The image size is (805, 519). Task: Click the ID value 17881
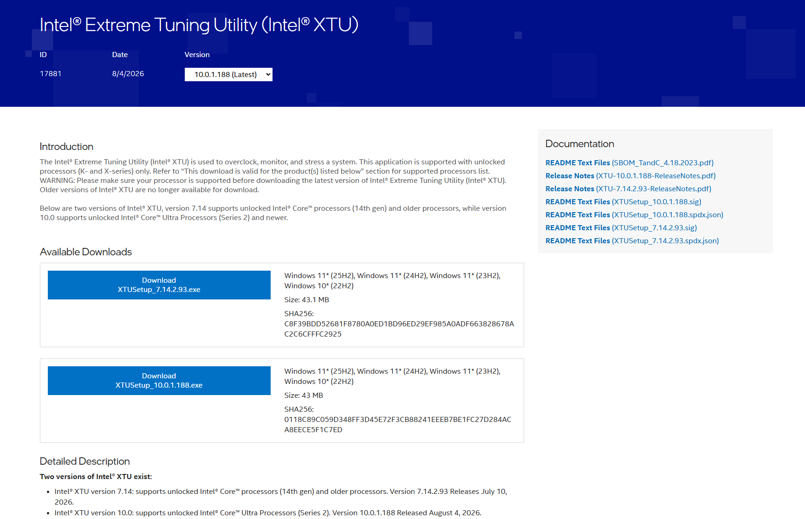point(51,74)
